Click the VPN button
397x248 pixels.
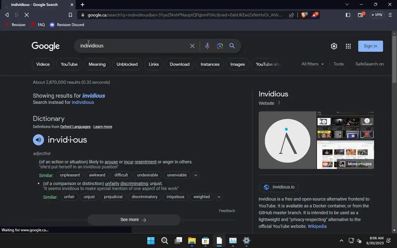coord(377,15)
